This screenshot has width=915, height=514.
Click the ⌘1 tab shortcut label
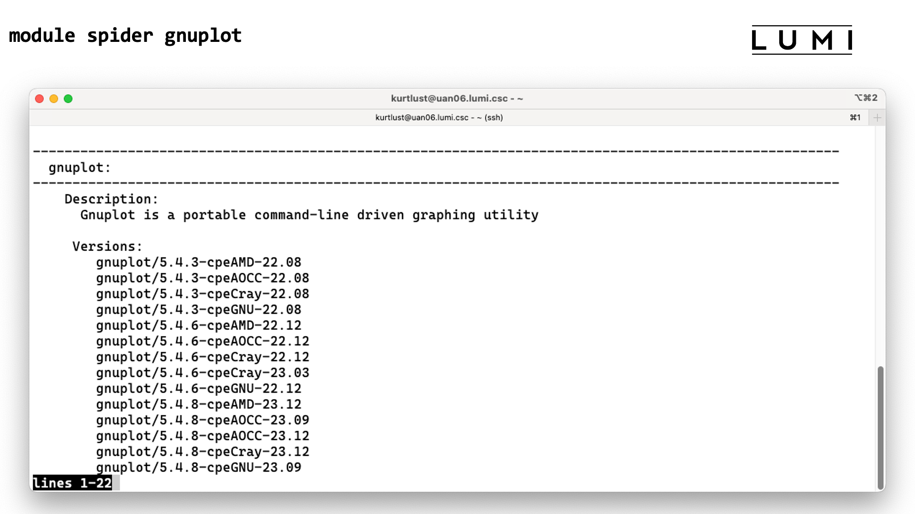pyautogui.click(x=855, y=118)
